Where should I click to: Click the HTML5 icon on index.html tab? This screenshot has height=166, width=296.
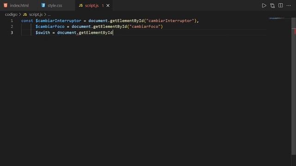coord(6,5)
